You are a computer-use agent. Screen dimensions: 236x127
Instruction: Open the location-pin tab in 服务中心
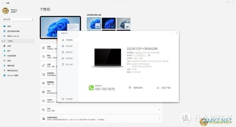[68, 52]
